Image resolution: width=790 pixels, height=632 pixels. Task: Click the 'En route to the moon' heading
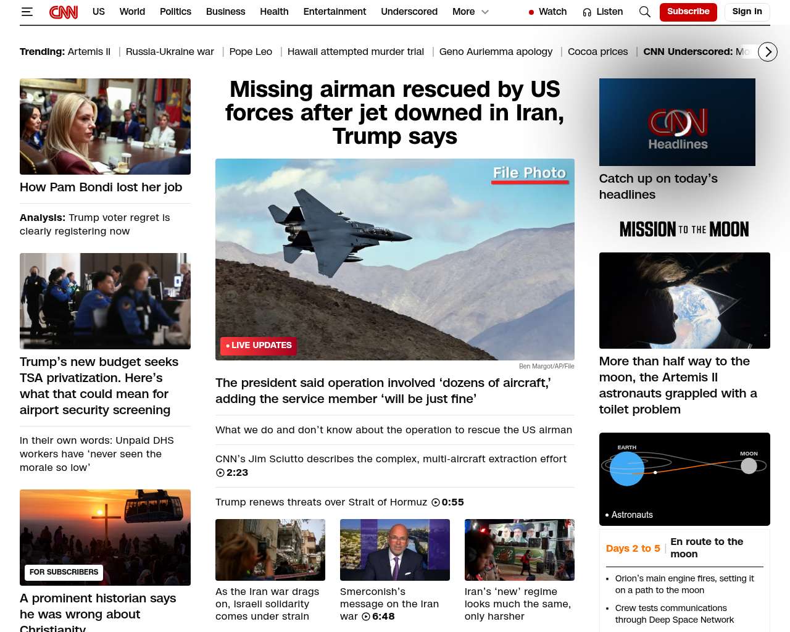707,548
